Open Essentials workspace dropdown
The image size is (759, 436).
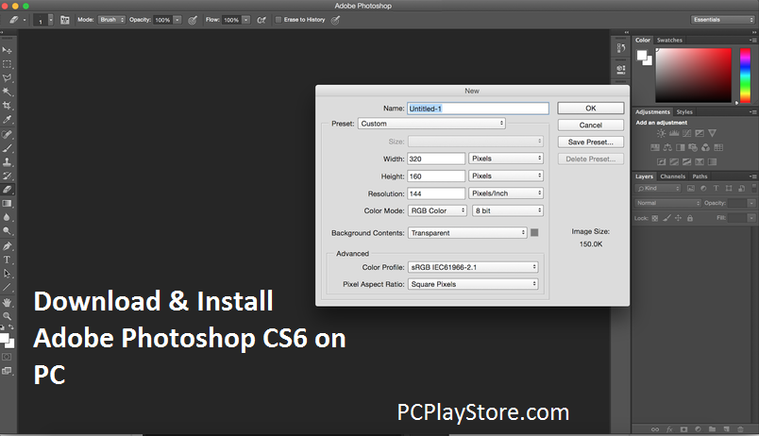point(723,20)
